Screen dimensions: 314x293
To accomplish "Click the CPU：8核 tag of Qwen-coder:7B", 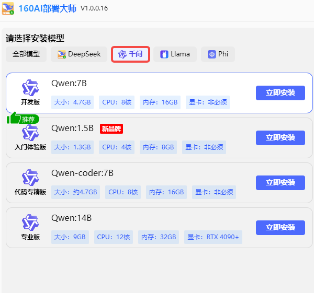I will (123, 192).
